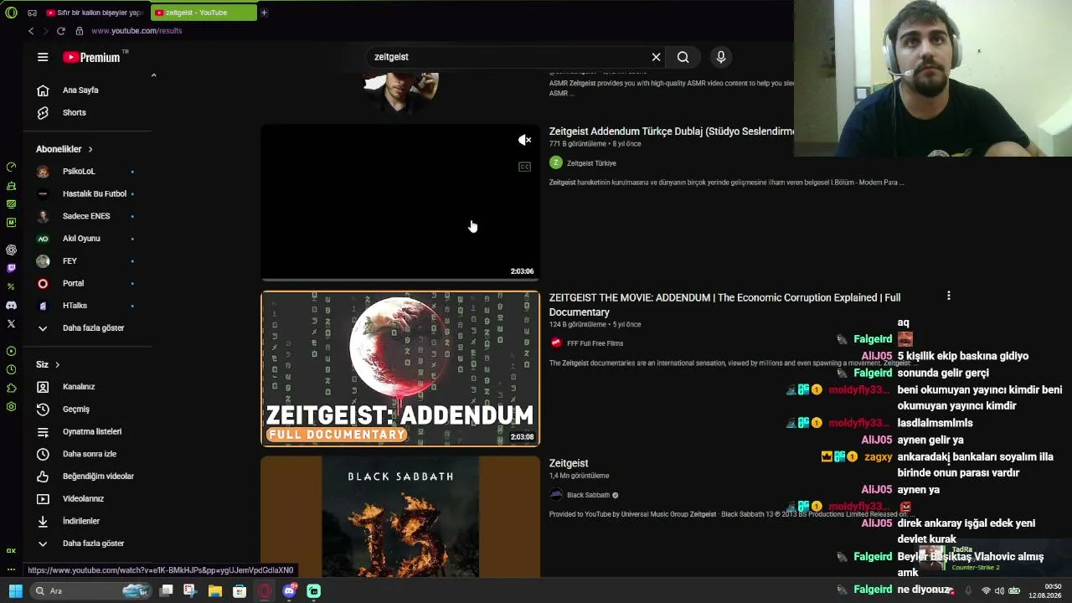Expand subscriptions with Daha fazla göster

tap(93, 328)
